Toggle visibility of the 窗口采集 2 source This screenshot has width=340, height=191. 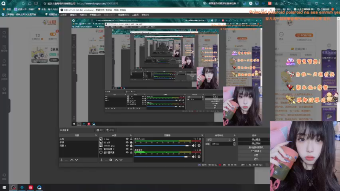(127, 149)
